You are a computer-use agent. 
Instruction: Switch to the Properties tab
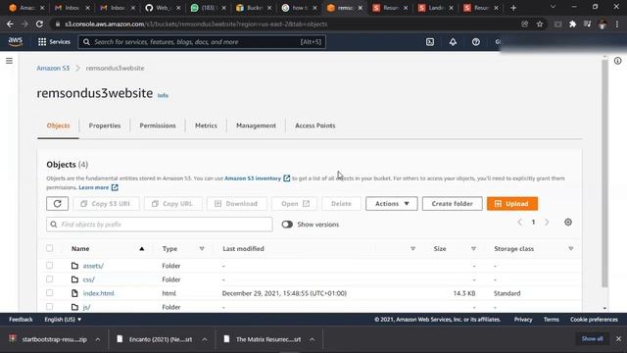click(105, 126)
